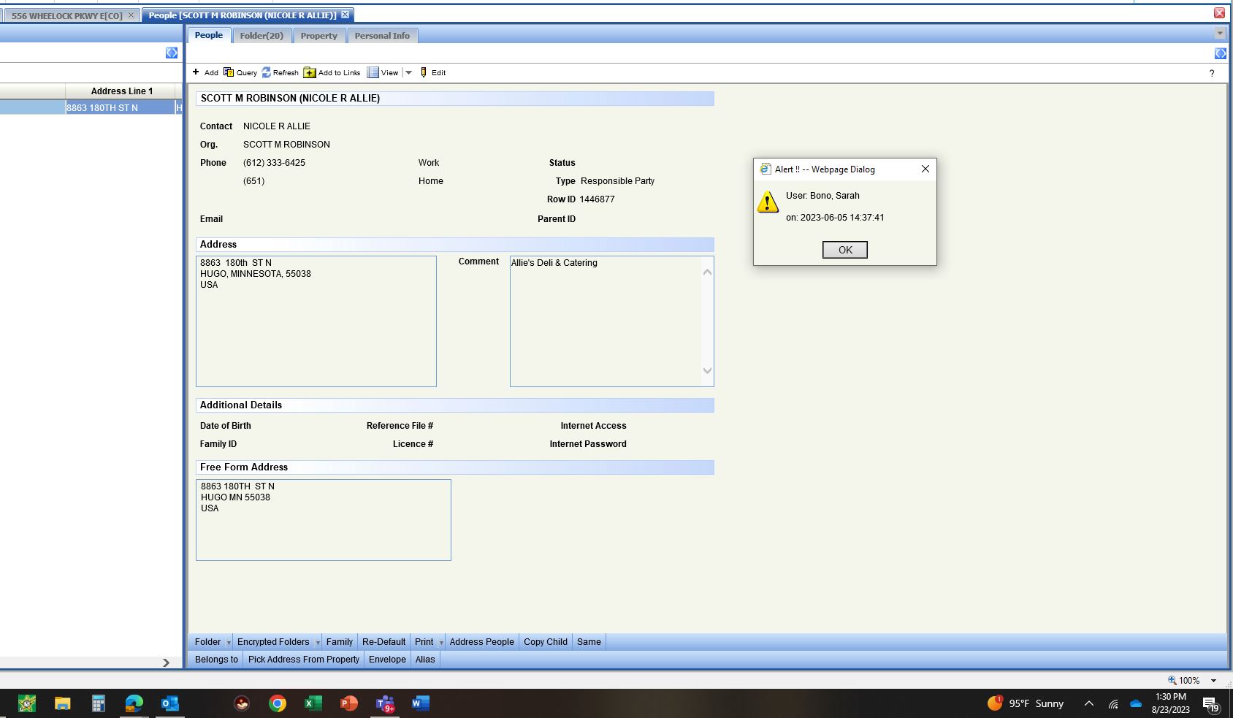Click the Add to Links icon
This screenshot has width=1233, height=718.
(x=310, y=72)
